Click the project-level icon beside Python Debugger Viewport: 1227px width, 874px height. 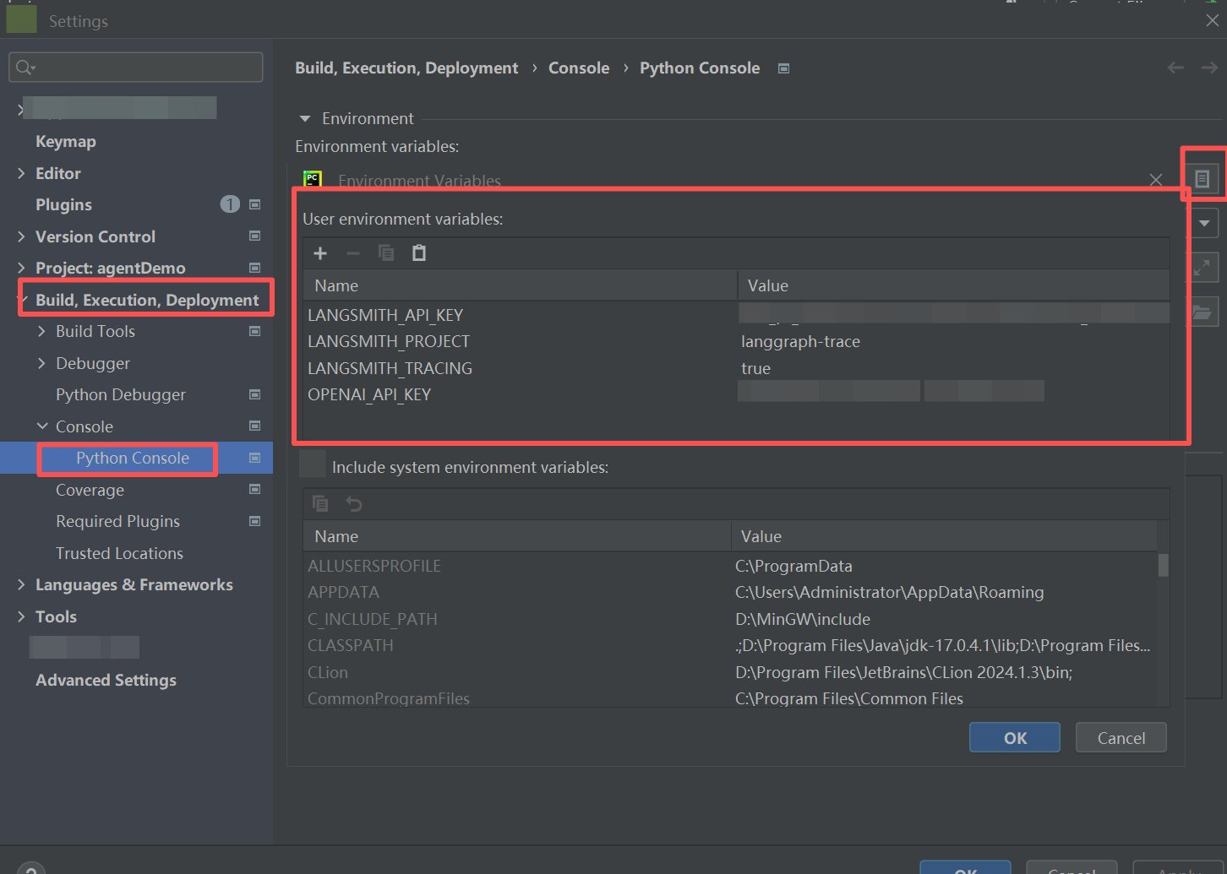[254, 394]
